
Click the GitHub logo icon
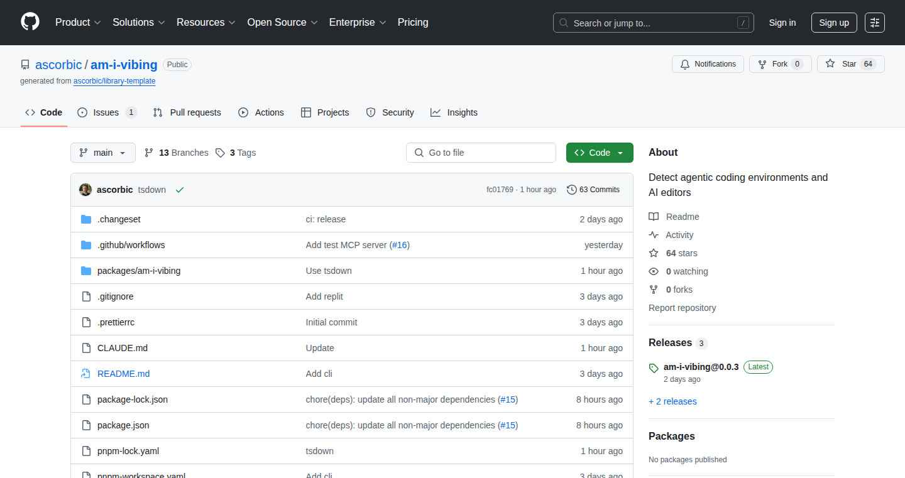coord(30,22)
